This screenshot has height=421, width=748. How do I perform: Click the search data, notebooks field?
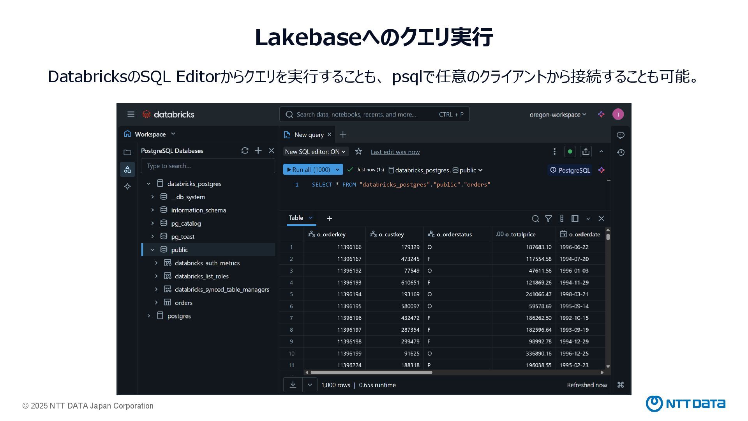pos(374,114)
